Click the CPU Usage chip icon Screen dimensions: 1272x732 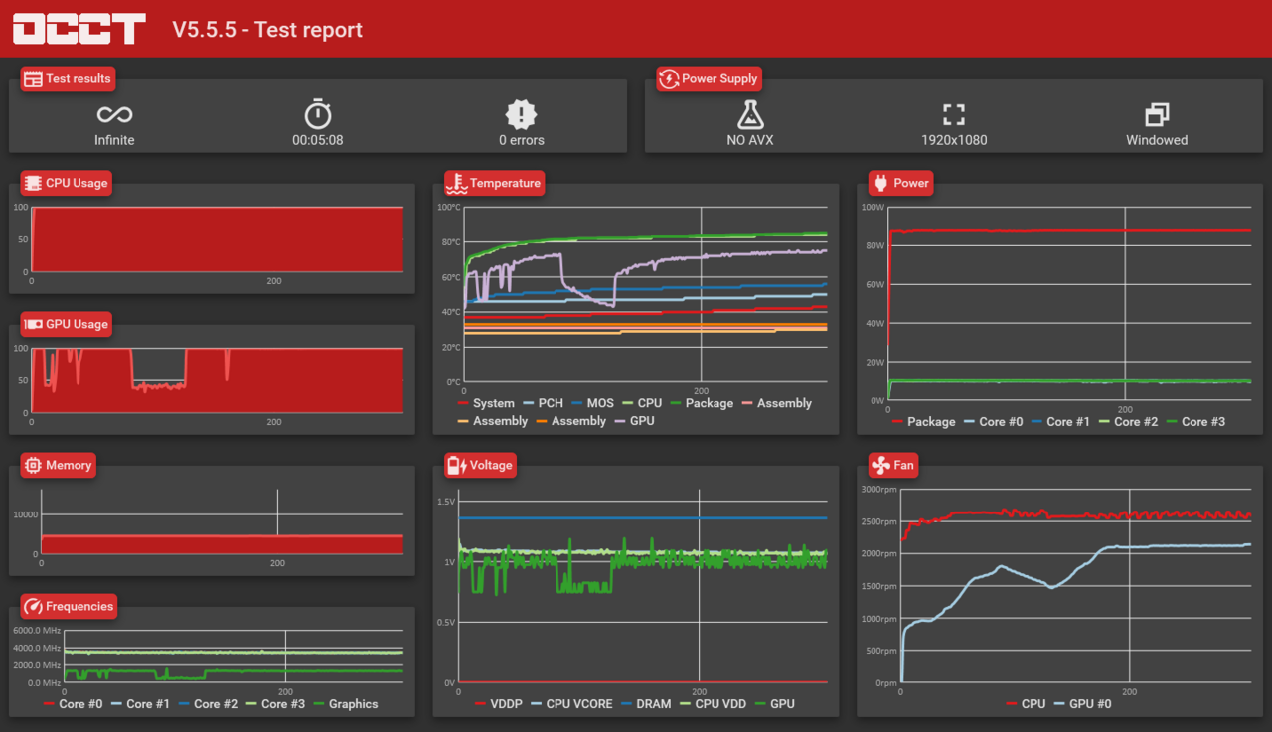click(x=33, y=183)
